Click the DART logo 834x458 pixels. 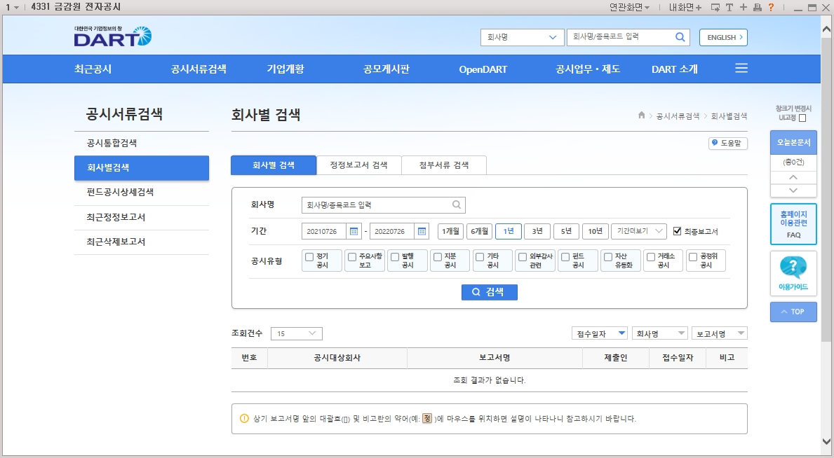tap(113, 36)
